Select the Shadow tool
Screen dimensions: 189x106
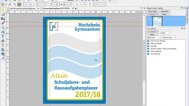[3, 50]
